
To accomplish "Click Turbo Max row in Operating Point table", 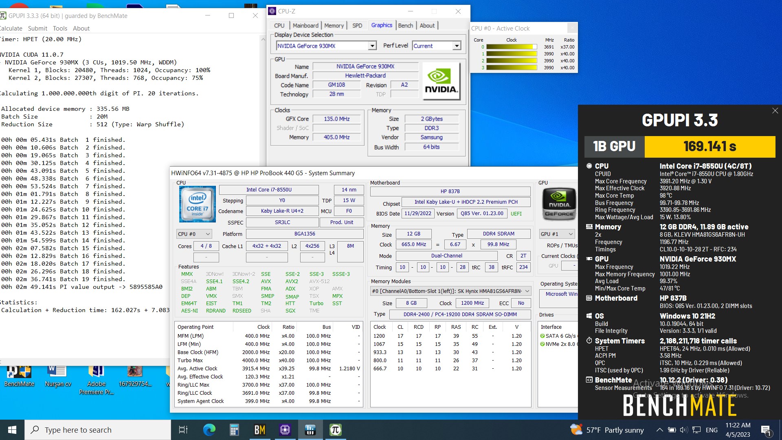I will [269, 361].
